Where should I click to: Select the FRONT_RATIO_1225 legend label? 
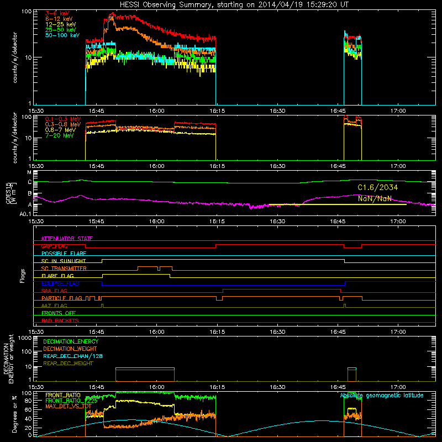tap(71, 401)
